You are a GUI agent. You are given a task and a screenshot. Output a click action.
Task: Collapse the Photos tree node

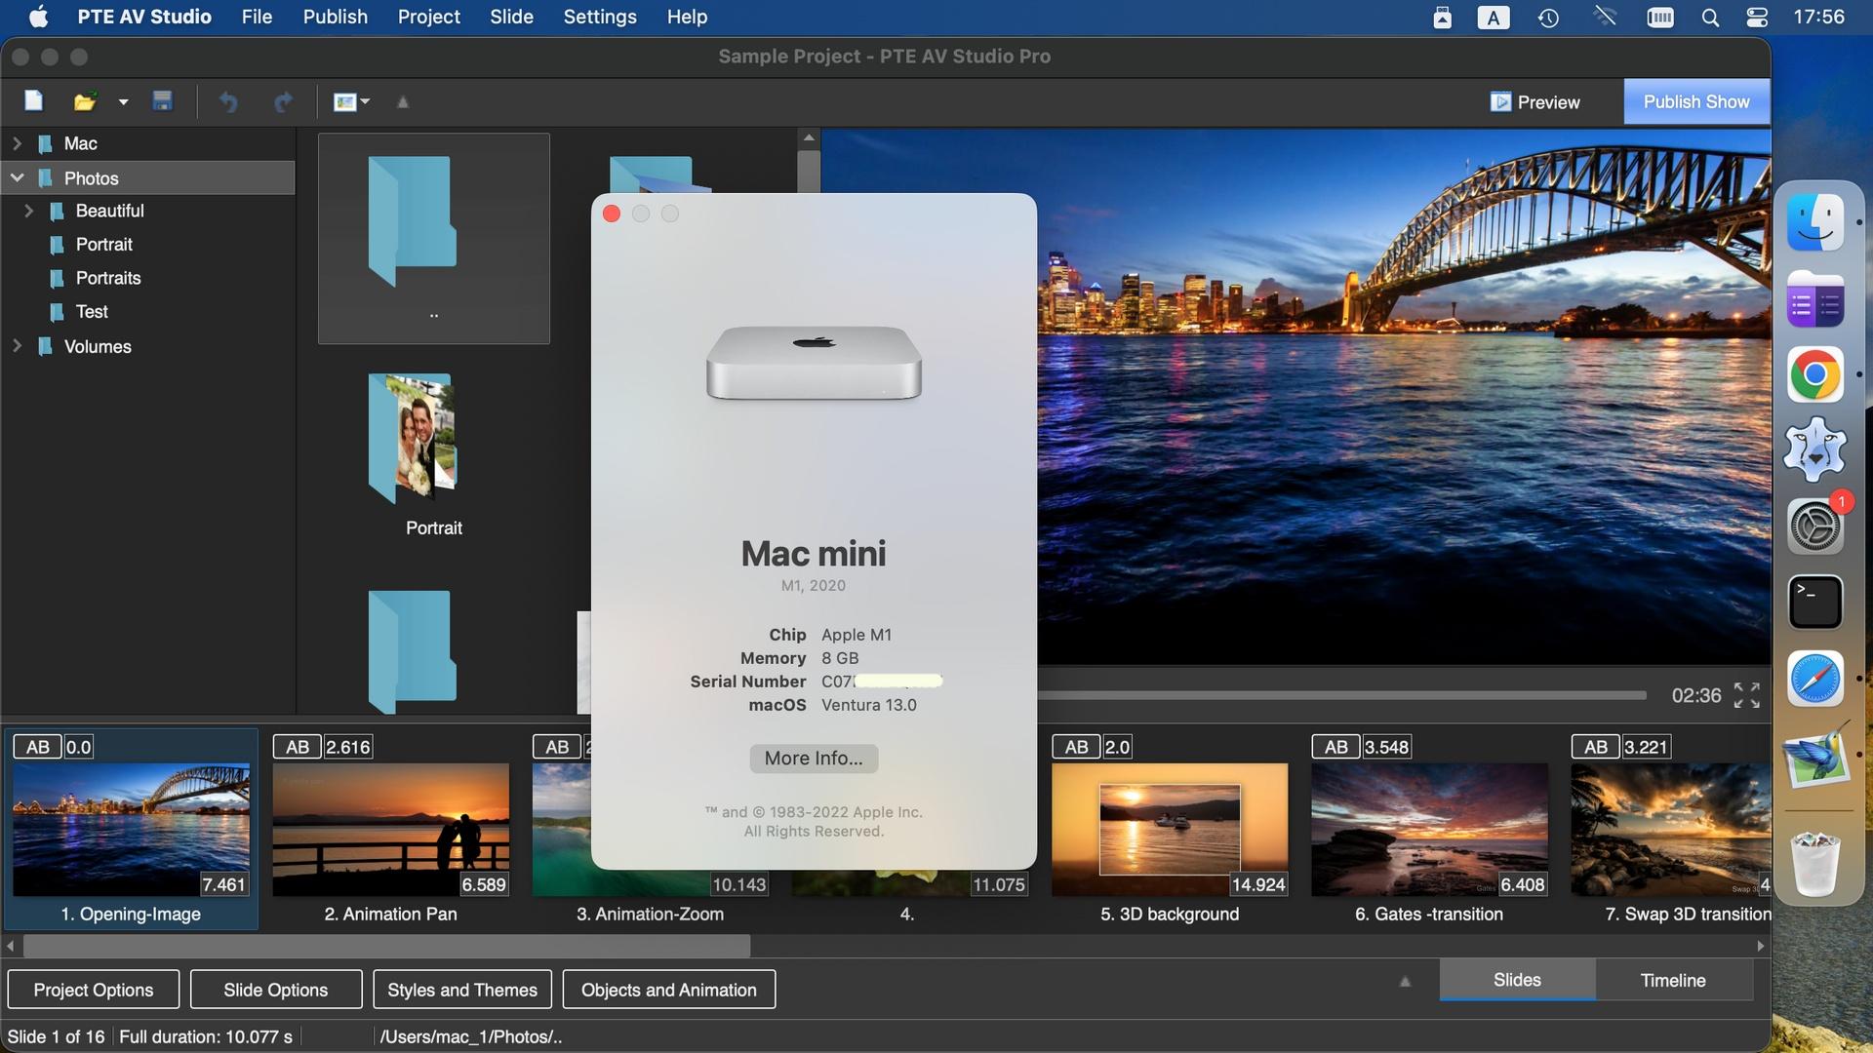[17, 177]
